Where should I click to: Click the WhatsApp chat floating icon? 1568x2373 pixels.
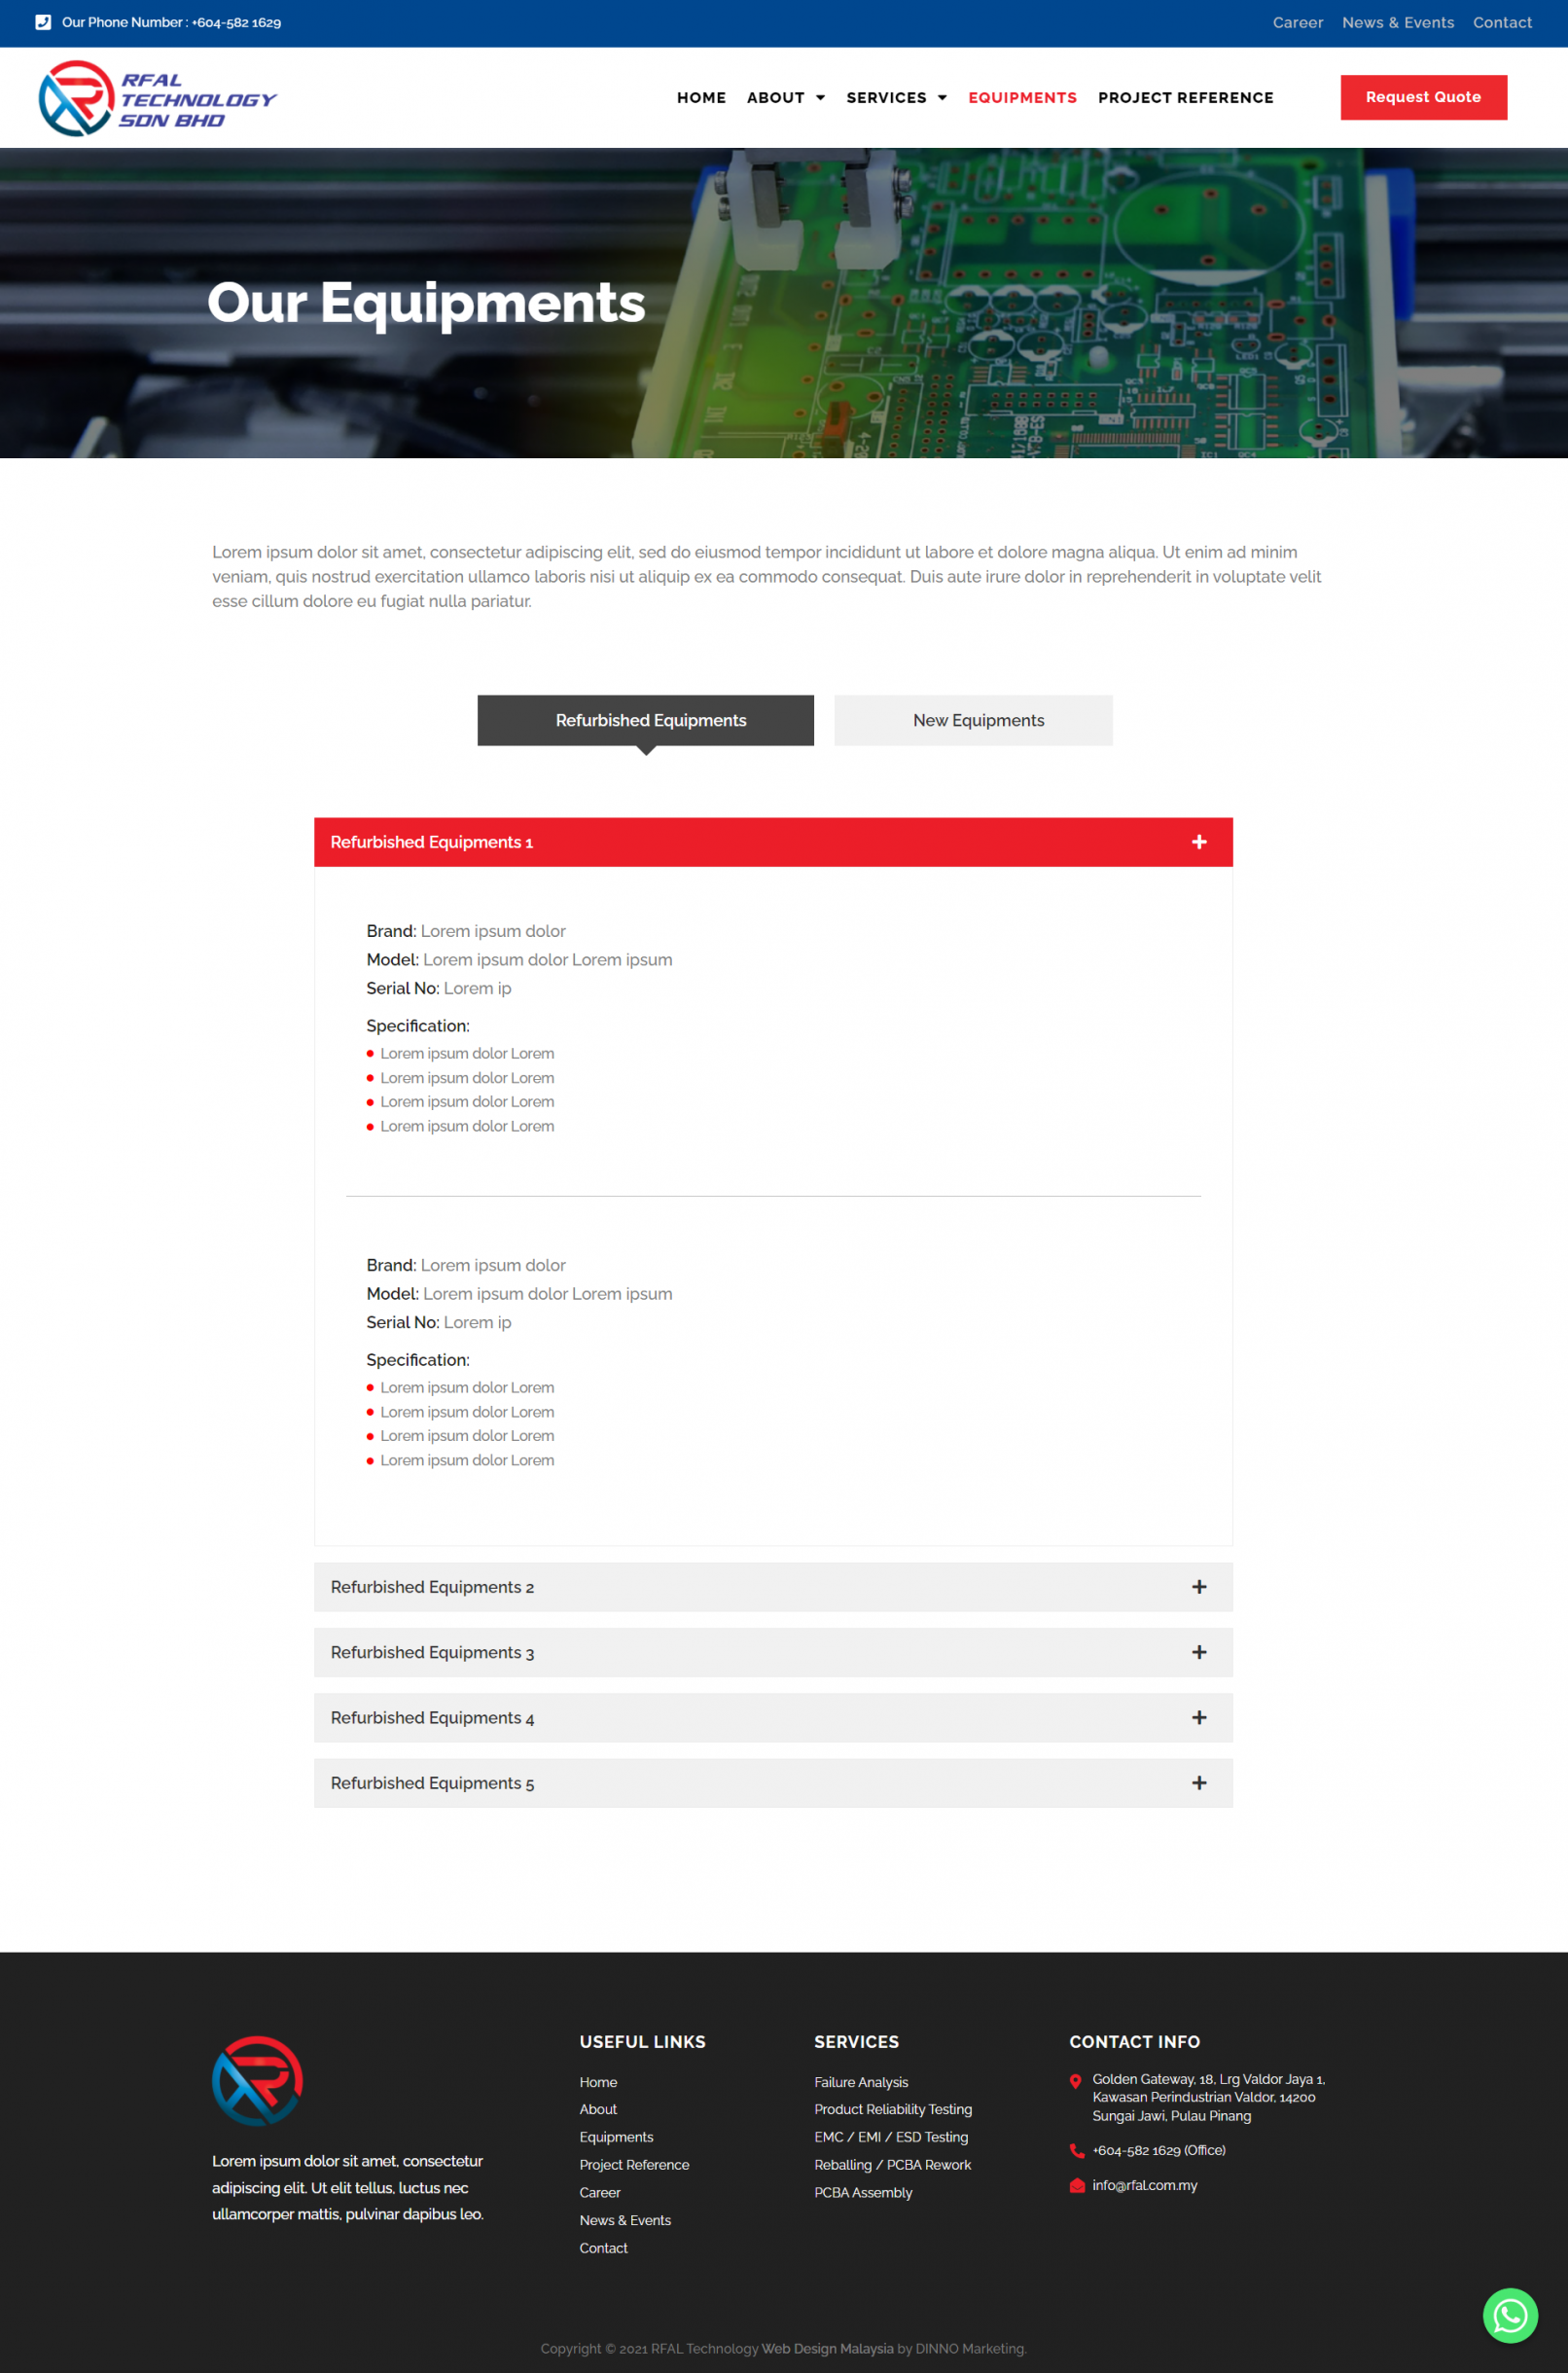(1509, 2314)
